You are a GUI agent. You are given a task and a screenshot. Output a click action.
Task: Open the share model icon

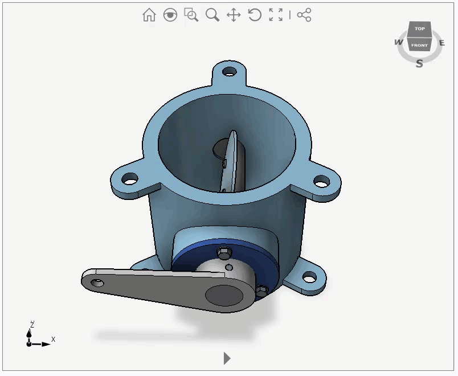tap(304, 15)
